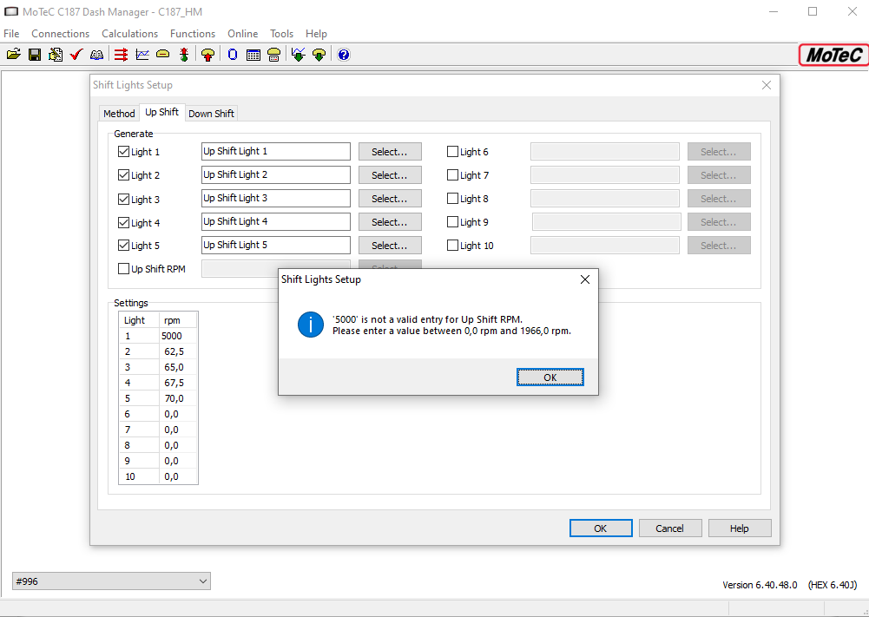Enable the Light 8 checkbox

(x=453, y=198)
